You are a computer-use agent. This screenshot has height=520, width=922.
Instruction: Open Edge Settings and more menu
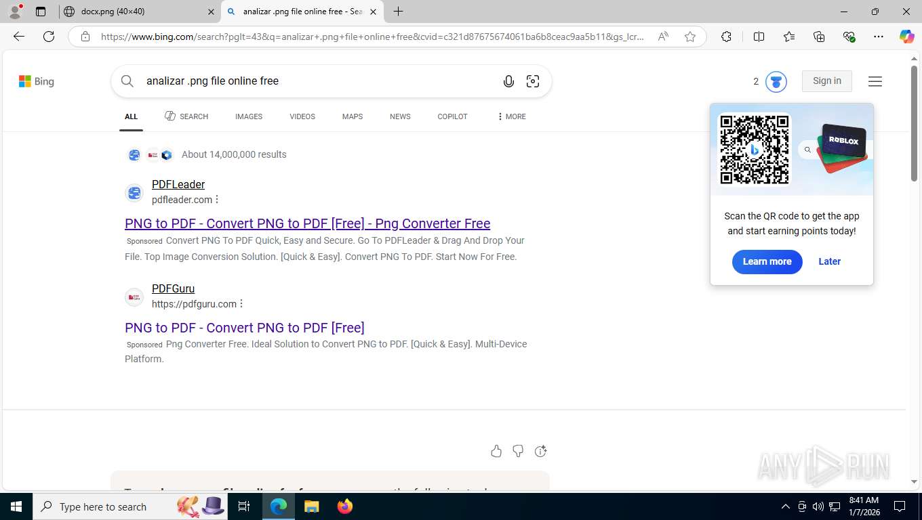tap(879, 37)
